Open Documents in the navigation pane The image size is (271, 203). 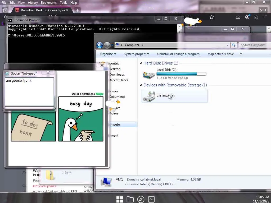coord(117,97)
